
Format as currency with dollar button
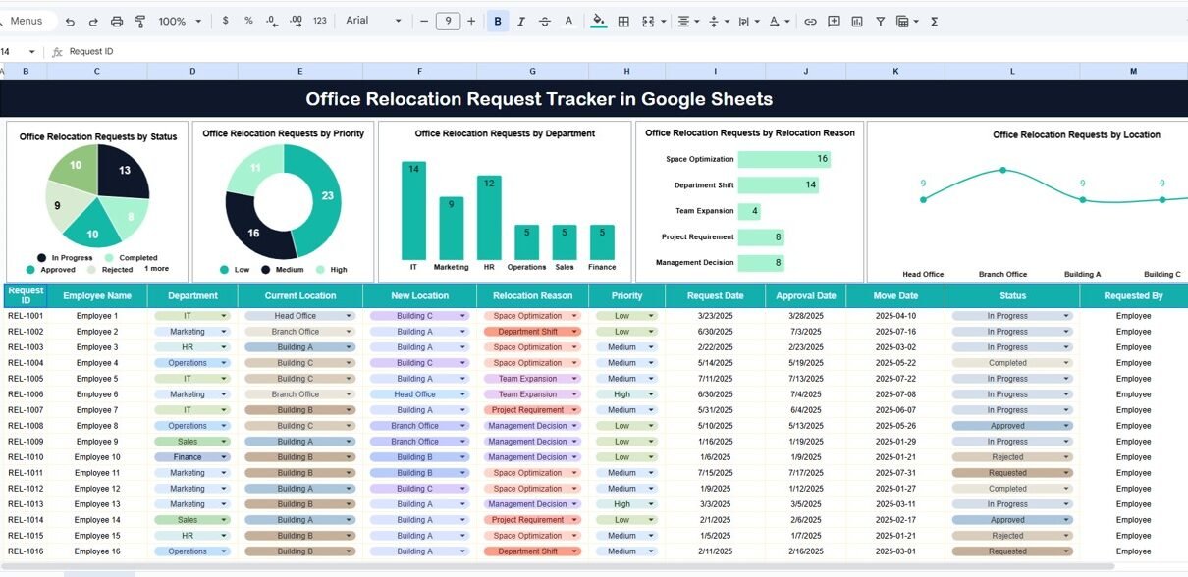click(226, 21)
